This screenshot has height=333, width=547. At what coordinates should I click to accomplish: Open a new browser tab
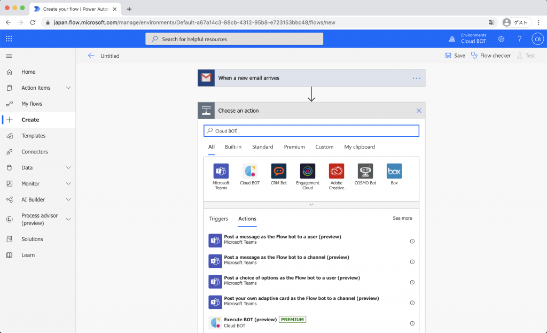(129, 9)
